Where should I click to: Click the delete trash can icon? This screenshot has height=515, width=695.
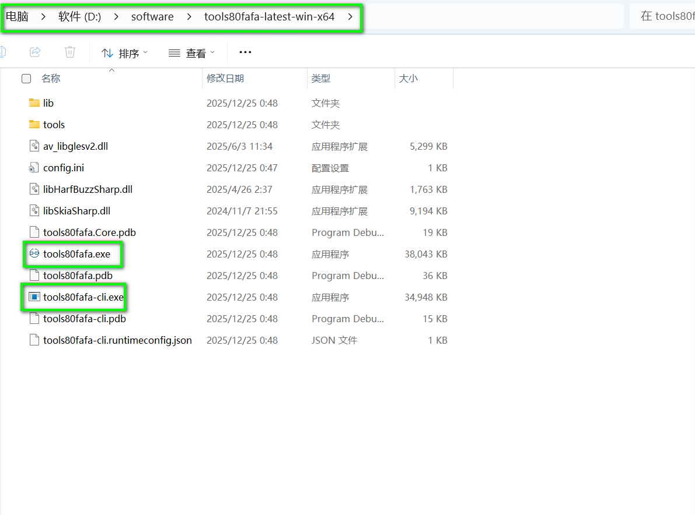click(x=70, y=52)
